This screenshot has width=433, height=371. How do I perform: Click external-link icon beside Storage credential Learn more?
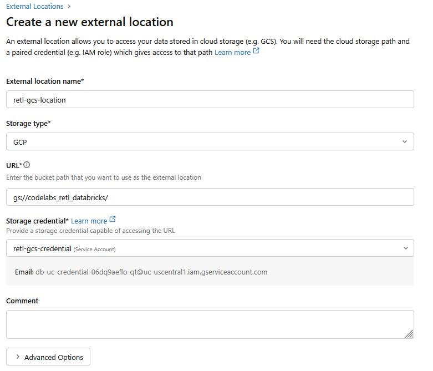tap(113, 220)
